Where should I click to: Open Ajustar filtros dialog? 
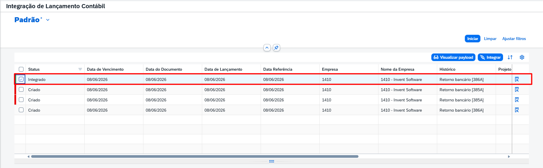[x=514, y=39]
